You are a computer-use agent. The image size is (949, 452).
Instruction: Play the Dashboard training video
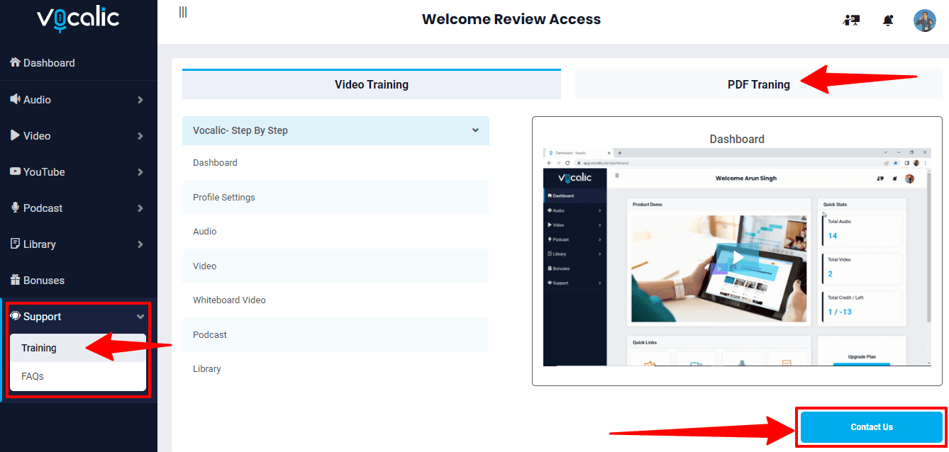click(x=738, y=258)
